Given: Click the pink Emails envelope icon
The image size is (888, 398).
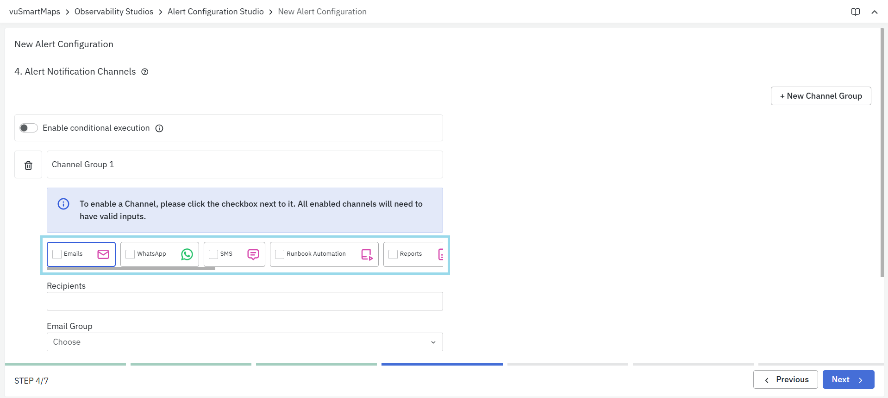Looking at the screenshot, I should [103, 254].
